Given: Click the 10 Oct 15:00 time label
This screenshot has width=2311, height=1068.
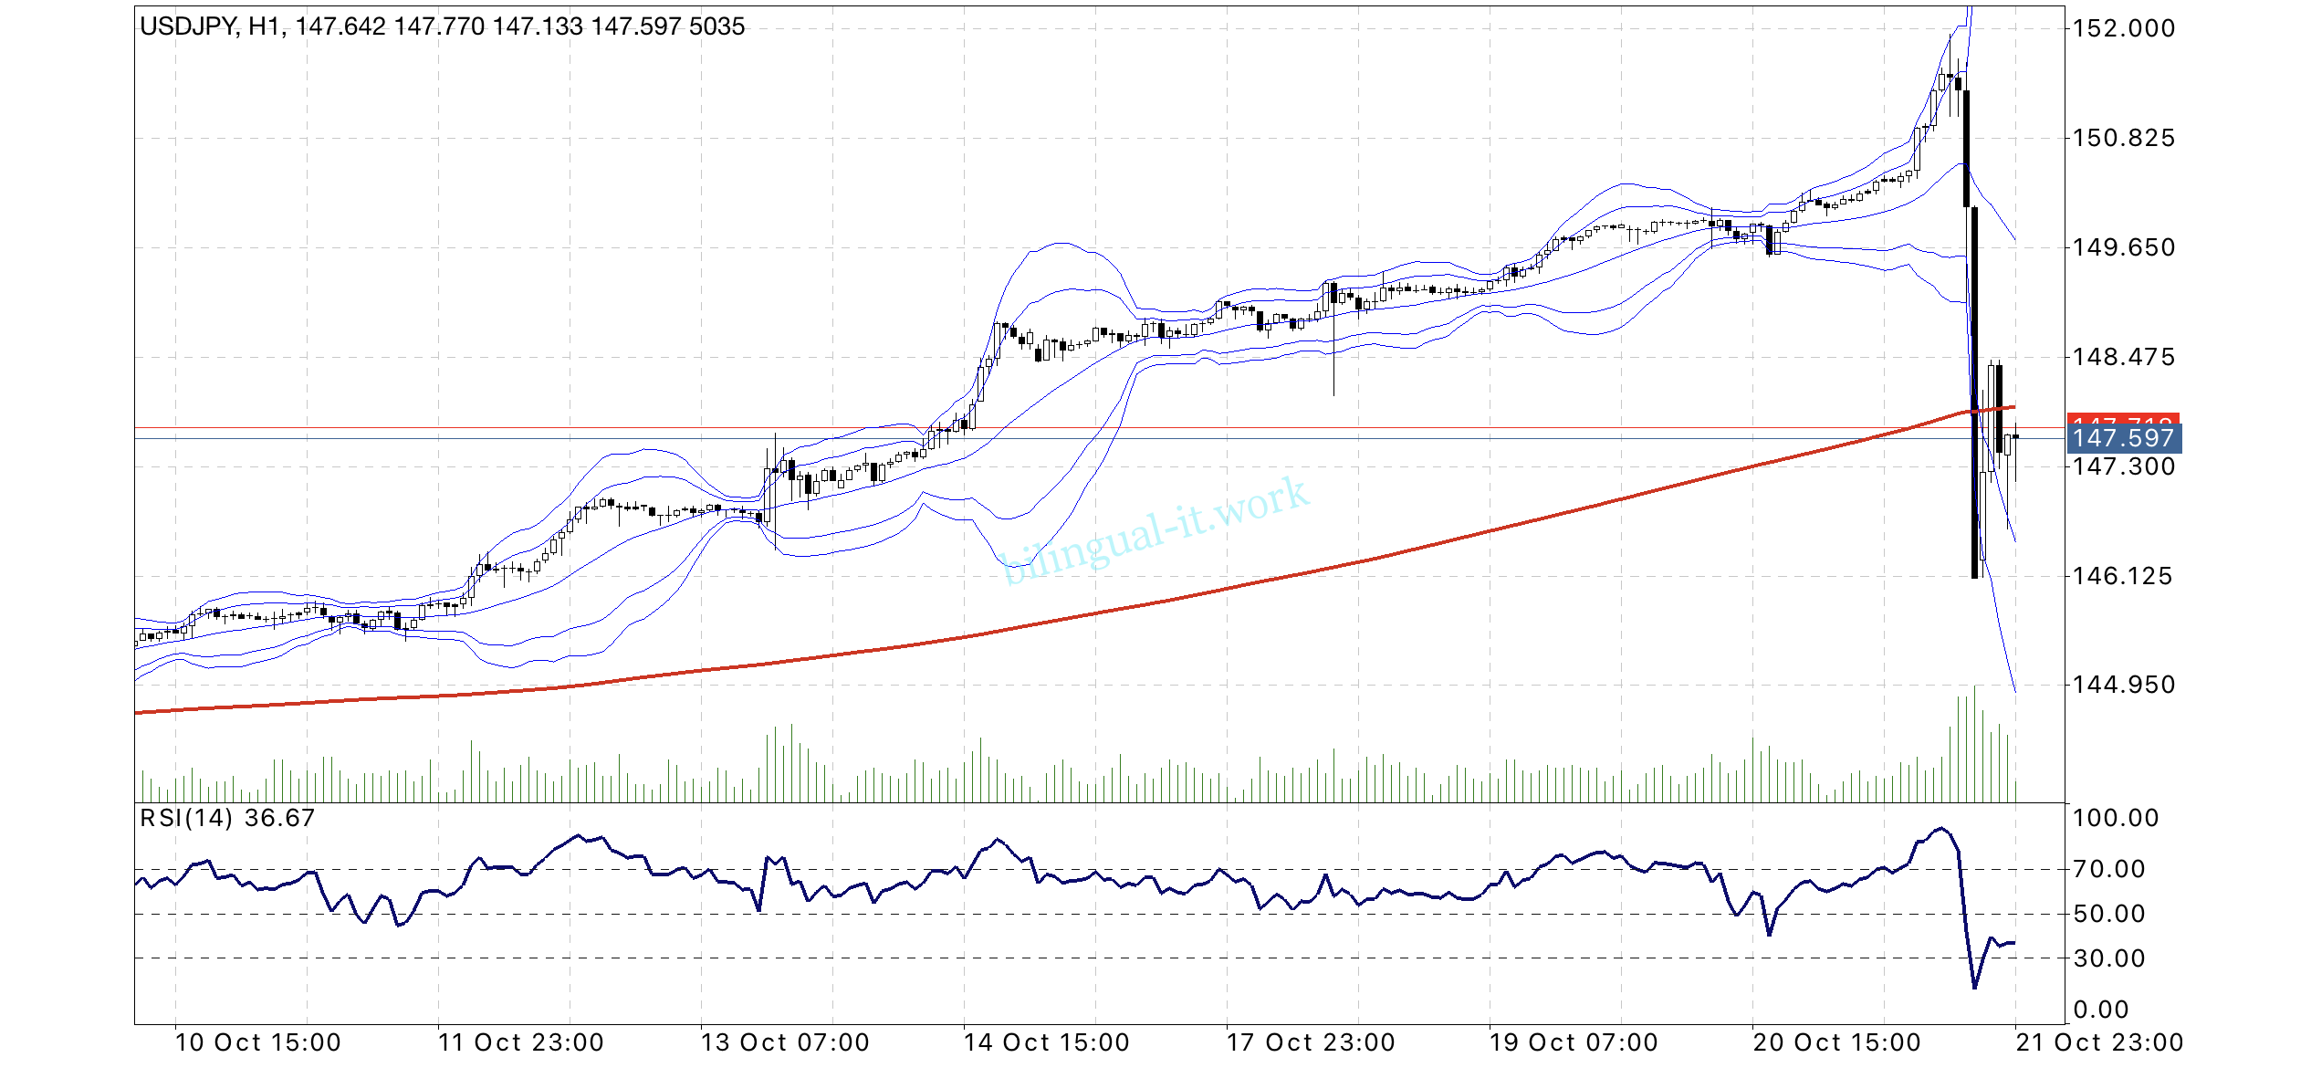Looking at the screenshot, I should pos(257,1042).
